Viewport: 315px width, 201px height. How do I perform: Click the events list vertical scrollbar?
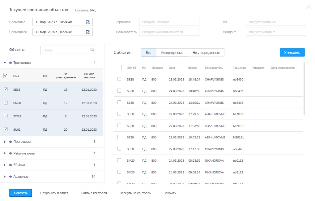[x=304, y=89]
